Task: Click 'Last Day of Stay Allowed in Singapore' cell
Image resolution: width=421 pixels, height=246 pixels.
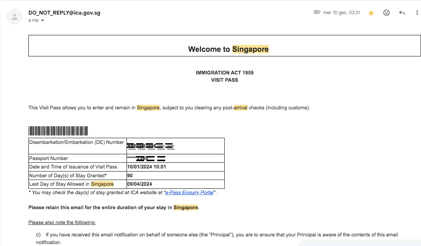Action: coord(77,184)
